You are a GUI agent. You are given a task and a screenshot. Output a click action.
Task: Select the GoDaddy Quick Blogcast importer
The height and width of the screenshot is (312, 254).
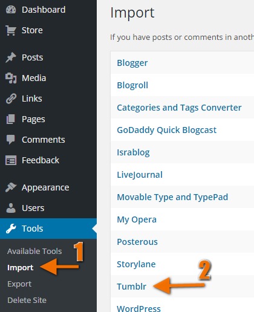click(167, 130)
